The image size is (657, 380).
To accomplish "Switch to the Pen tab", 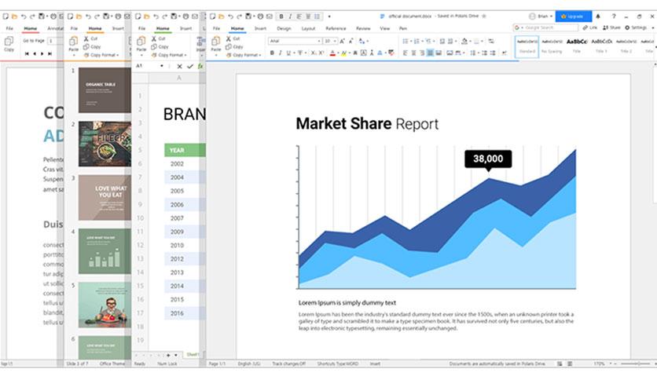I will click(x=402, y=28).
